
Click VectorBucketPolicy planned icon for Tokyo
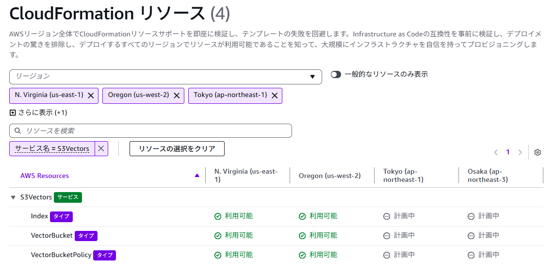click(x=387, y=255)
